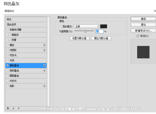Select the 混合选项 item
The image size is (156, 114).
coord(26,25)
